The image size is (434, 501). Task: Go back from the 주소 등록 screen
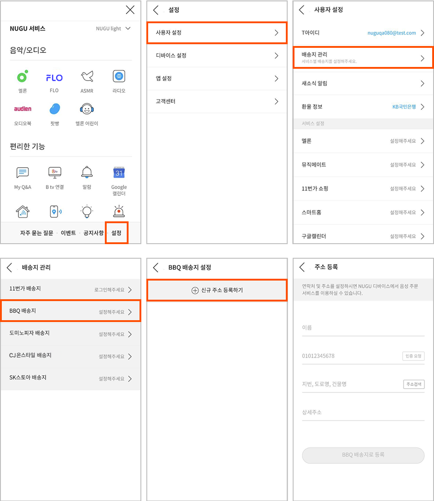click(302, 267)
